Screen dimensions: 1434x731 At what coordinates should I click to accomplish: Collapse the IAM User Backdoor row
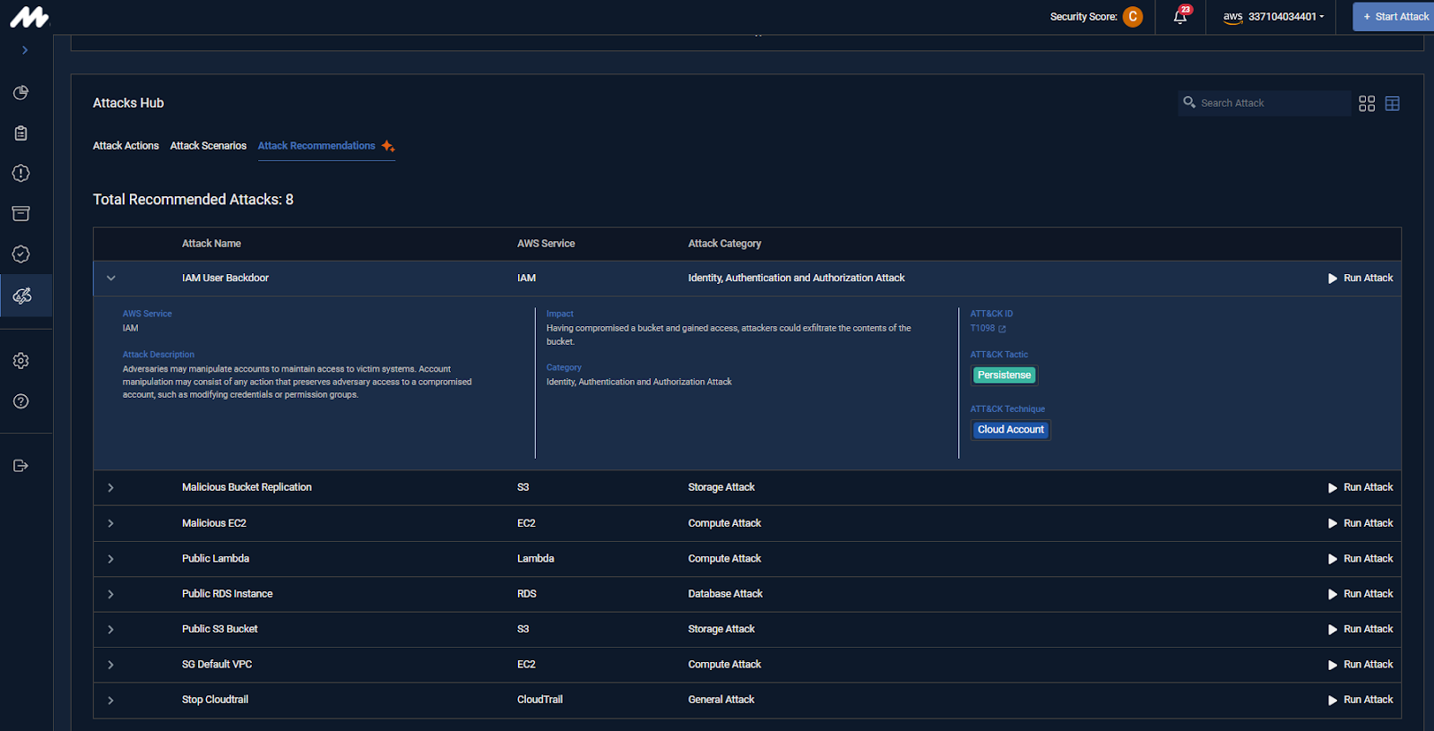(x=111, y=279)
